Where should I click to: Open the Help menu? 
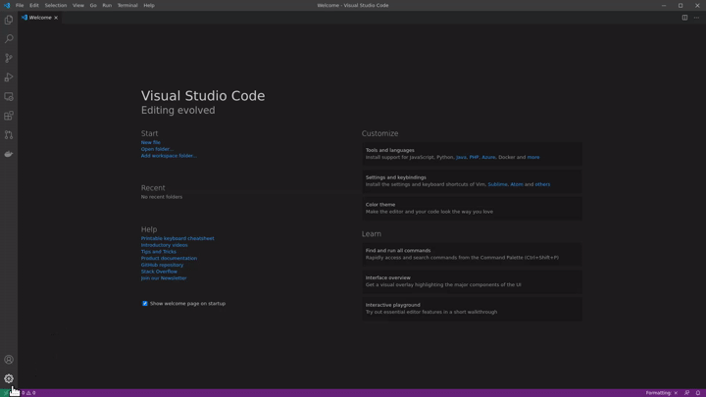pyautogui.click(x=149, y=6)
